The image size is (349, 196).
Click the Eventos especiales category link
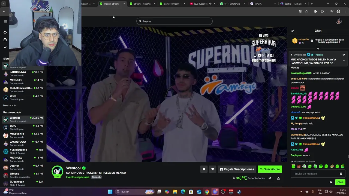click(x=78, y=177)
